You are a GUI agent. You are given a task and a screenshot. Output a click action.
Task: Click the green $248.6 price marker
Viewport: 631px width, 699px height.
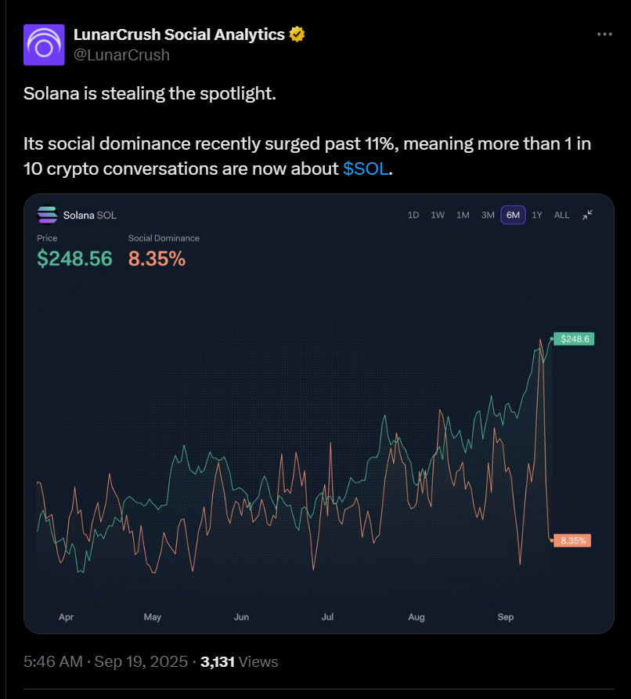(x=574, y=339)
